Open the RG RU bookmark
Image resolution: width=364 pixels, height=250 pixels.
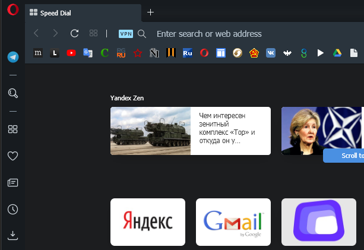121,53
